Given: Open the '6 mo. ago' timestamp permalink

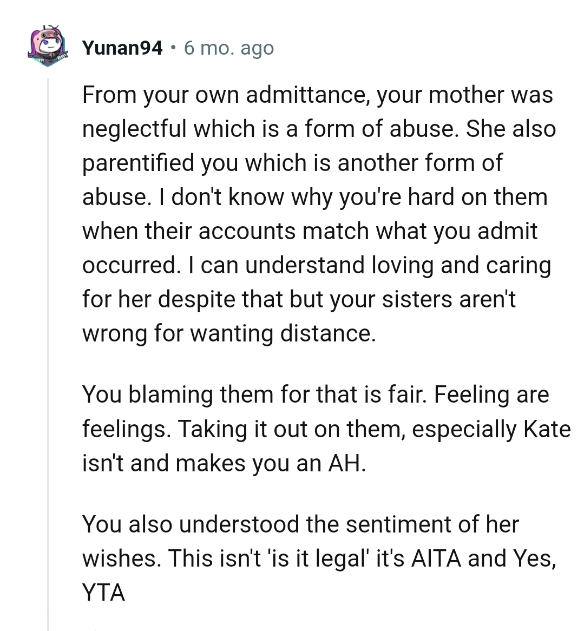Looking at the screenshot, I should click(228, 48).
